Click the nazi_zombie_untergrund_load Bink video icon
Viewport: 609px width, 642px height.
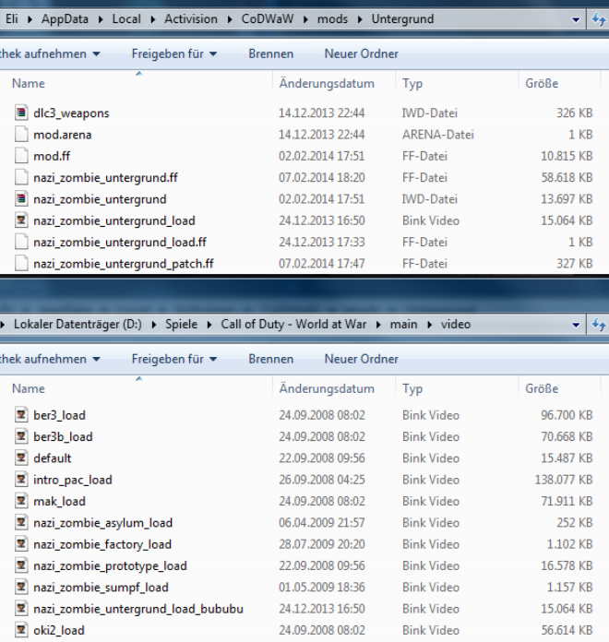pos(21,220)
